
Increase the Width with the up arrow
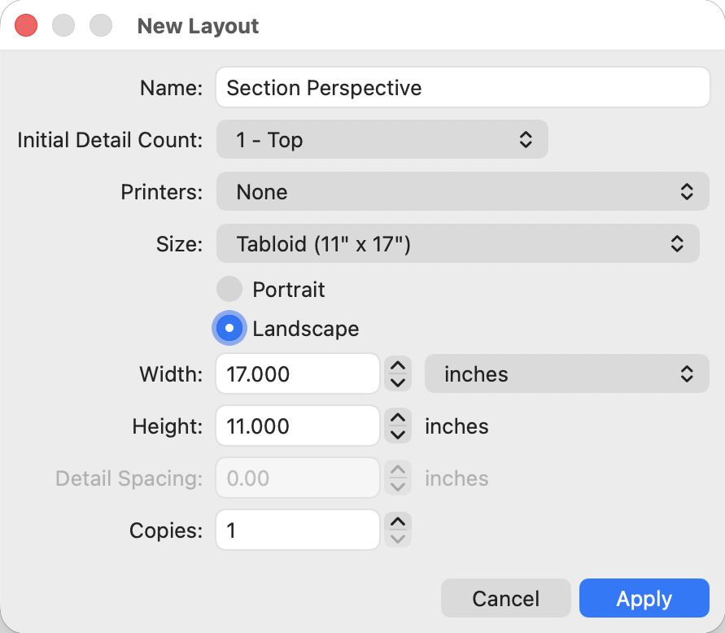tap(398, 366)
